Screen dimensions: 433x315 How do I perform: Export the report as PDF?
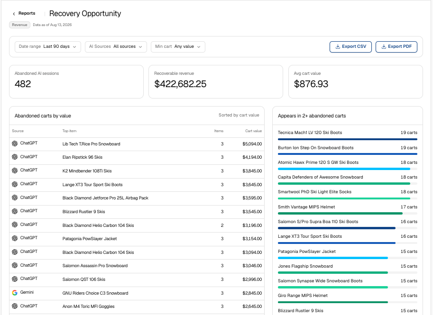coord(396,46)
